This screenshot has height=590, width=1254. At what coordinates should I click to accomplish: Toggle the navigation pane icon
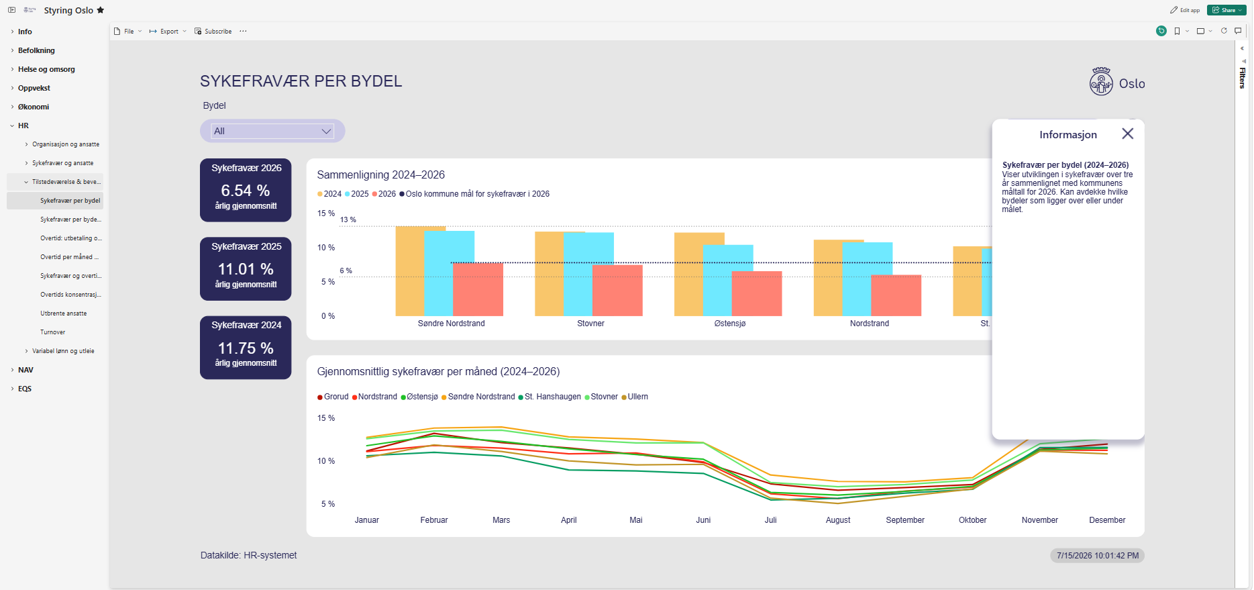[x=11, y=10]
